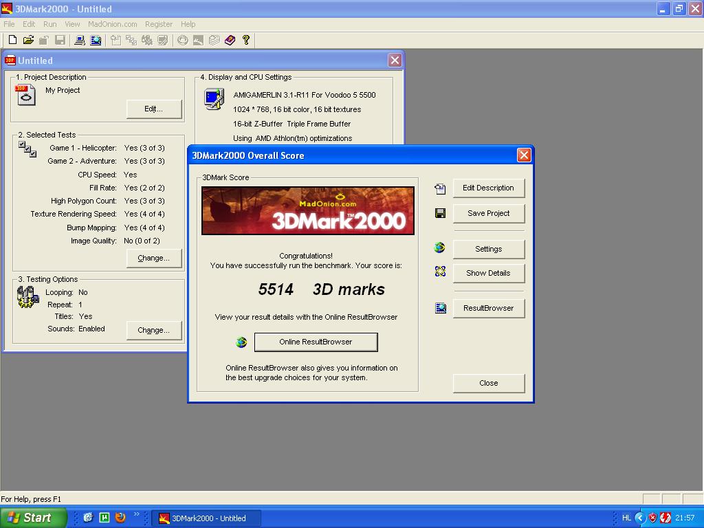704x528 pixels.
Task: Click '1024 * 768, 16 bit color' settings line
Action: tap(297, 109)
